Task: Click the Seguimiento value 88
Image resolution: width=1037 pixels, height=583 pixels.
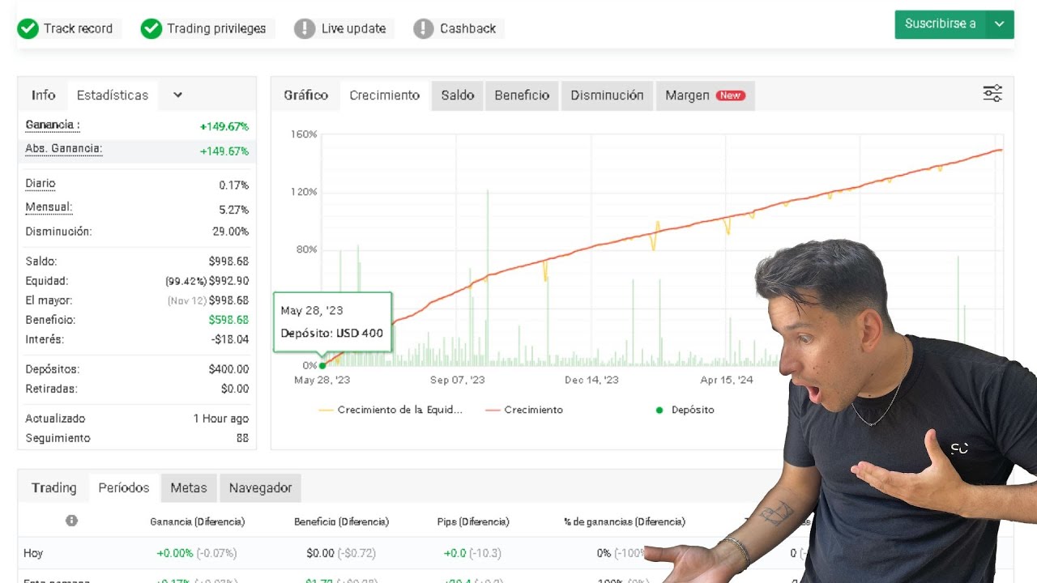Action: click(242, 438)
